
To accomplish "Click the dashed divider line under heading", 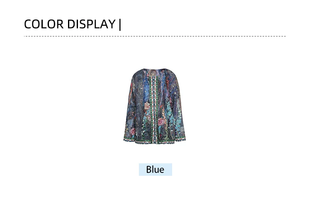I will (x=155, y=36).
